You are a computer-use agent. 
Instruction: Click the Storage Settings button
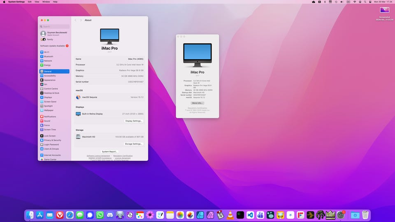click(134, 144)
